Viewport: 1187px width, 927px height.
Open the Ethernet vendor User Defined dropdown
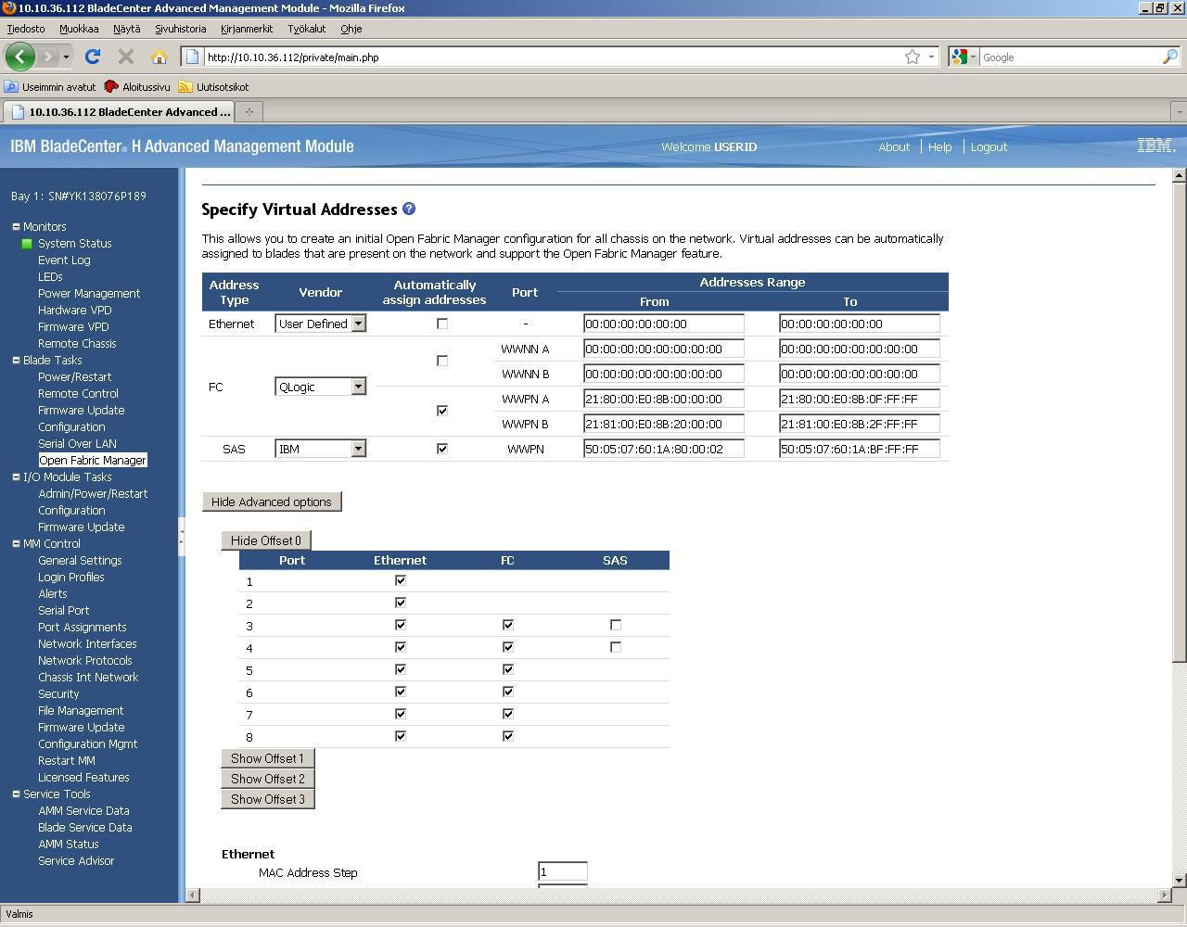pyautogui.click(x=321, y=324)
